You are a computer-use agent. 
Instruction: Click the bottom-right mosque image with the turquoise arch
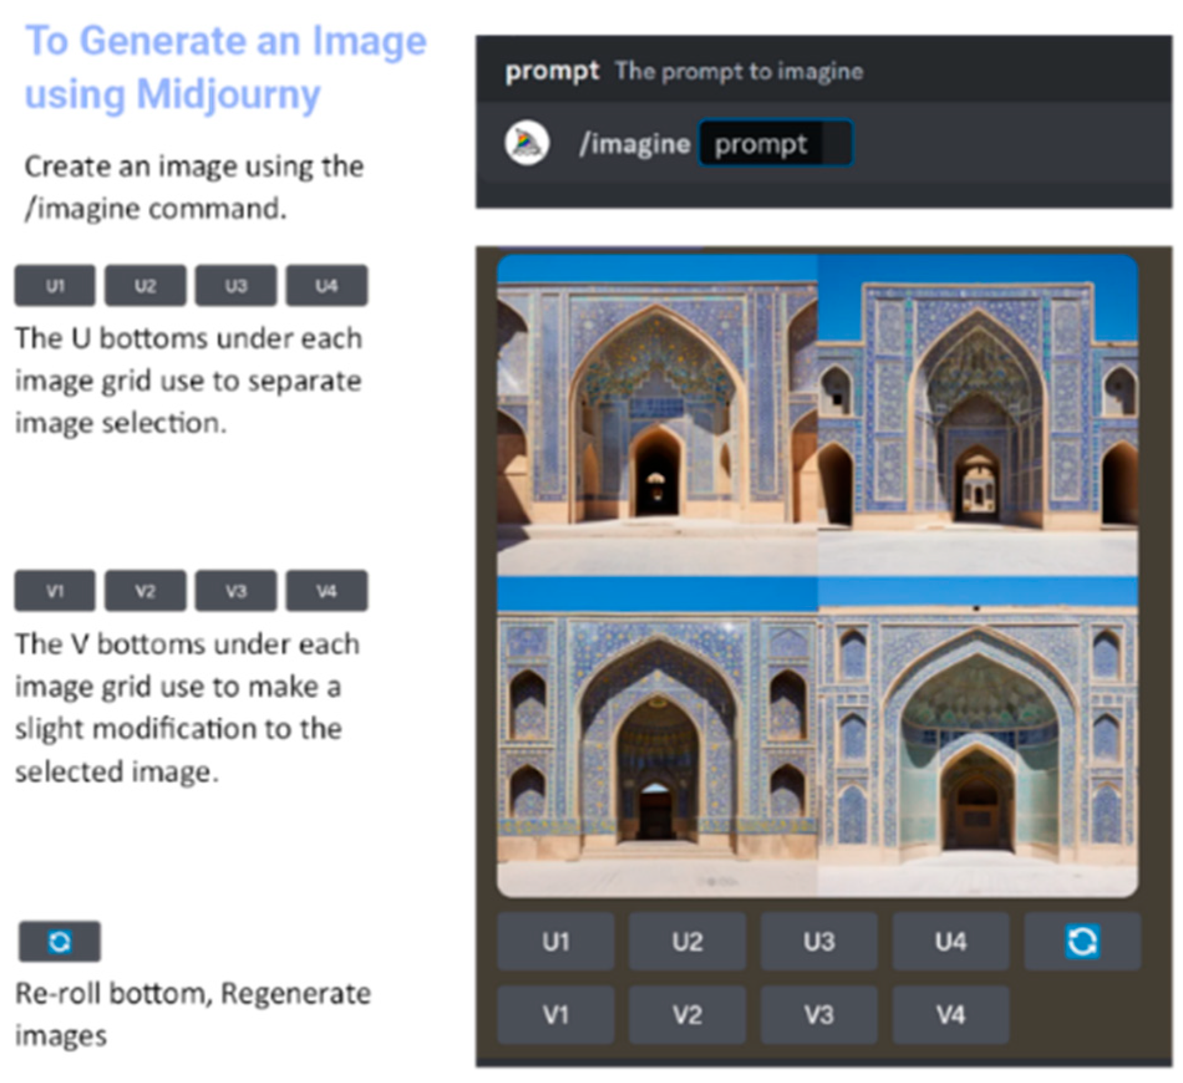978,737
